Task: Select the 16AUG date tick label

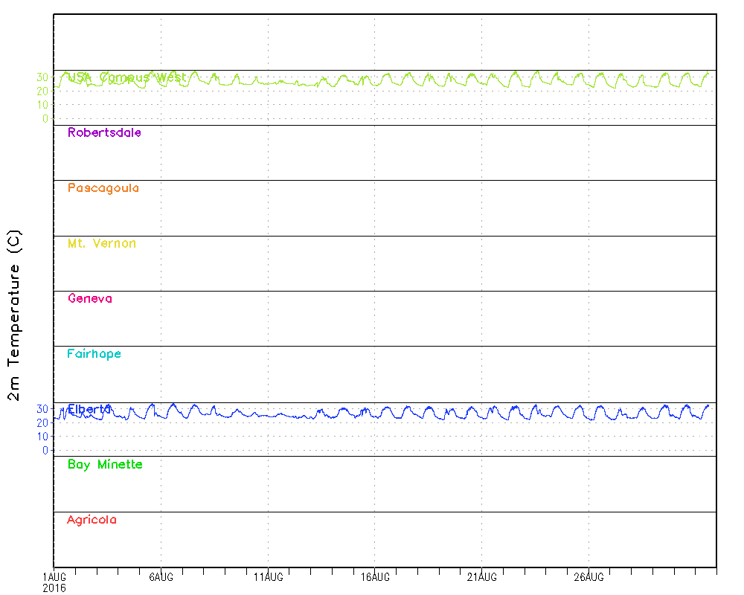Action: 375,576
